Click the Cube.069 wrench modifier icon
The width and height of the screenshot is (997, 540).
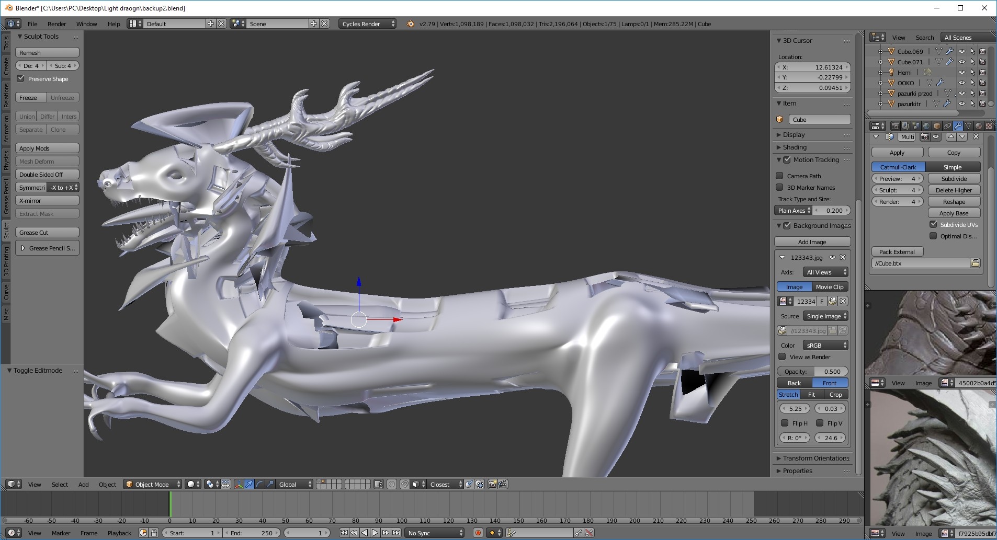click(949, 52)
